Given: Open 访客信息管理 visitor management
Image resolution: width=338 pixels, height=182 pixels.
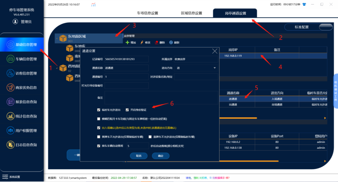Looking at the screenshot, I should (22, 73).
